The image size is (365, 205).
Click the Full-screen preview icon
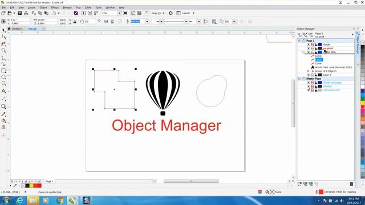[125, 13]
